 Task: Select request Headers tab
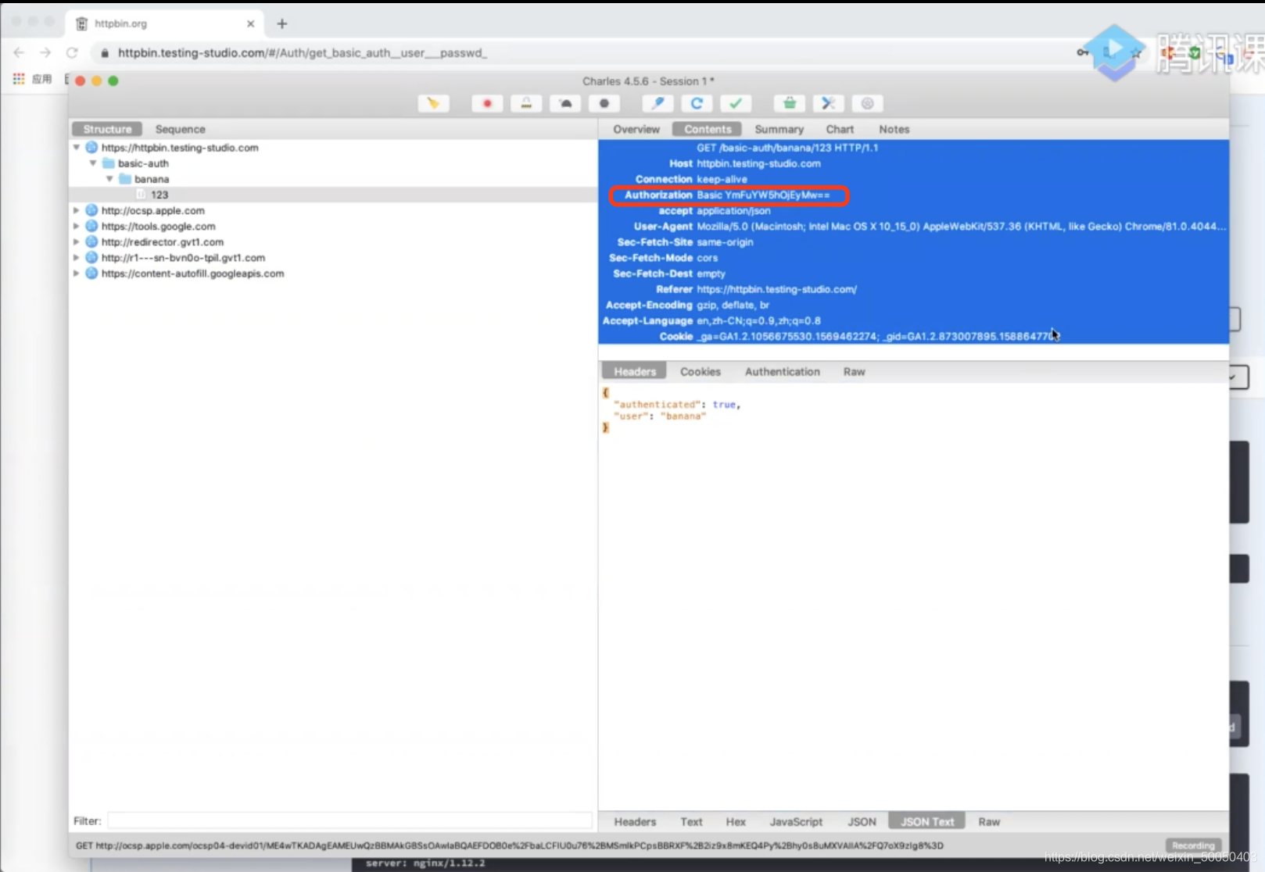click(634, 371)
